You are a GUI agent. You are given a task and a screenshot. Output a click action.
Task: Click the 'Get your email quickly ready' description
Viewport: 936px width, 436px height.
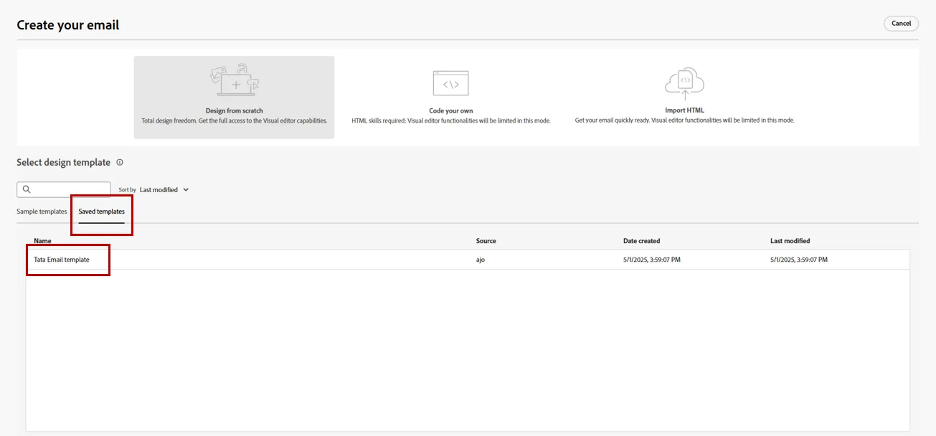coord(684,120)
